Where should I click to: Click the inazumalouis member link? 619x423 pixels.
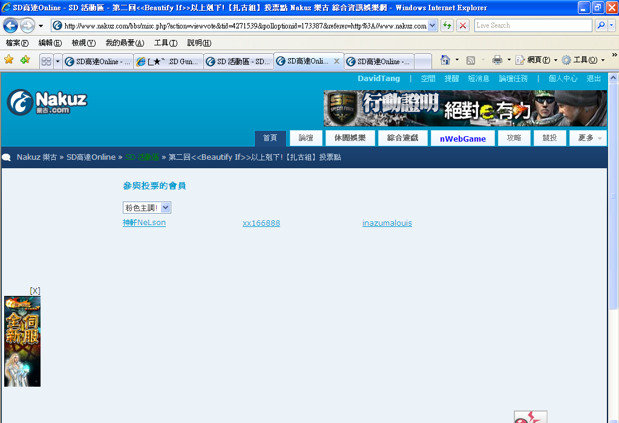tap(387, 223)
